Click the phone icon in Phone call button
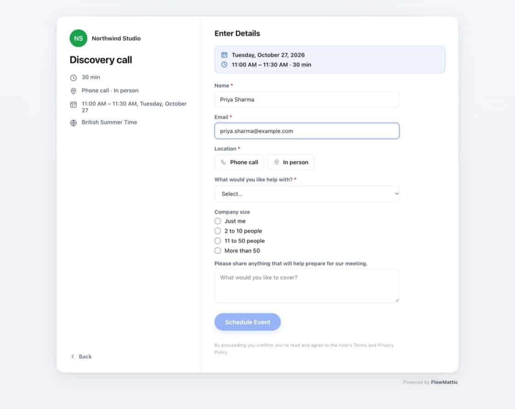Viewport: 515px width, 409px height. 223,162
